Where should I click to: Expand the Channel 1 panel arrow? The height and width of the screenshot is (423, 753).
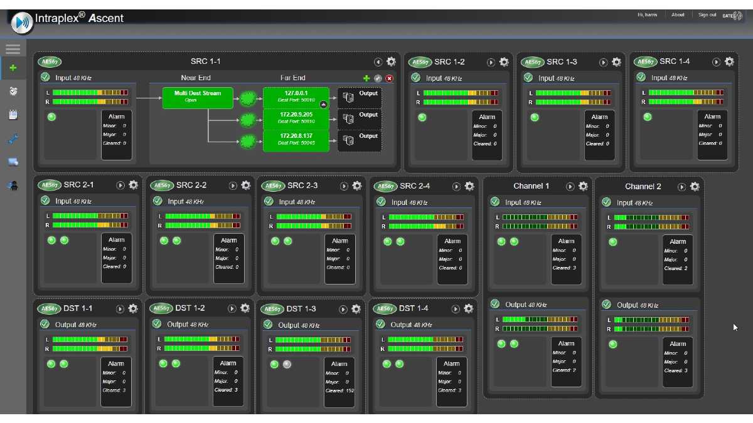(x=570, y=187)
